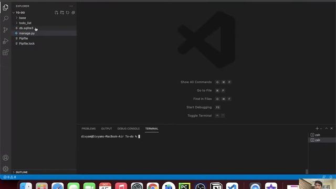Switch to the DEBUG CONSOLE tab
The width and height of the screenshot is (336, 189).
point(128,129)
